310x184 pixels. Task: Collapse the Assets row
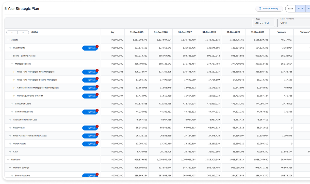(x=8, y=40)
